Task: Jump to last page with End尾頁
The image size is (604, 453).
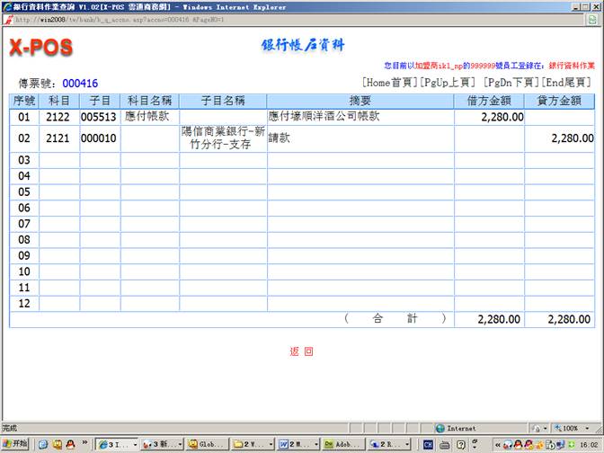Action: [568, 83]
